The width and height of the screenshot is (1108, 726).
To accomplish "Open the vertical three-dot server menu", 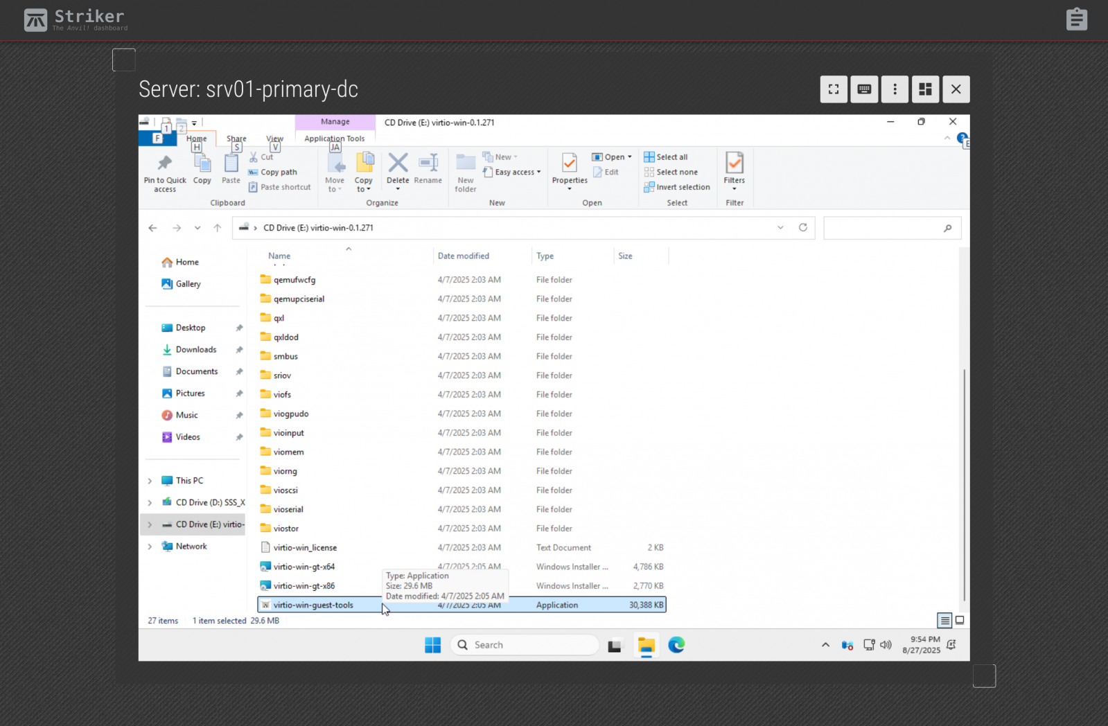I will pos(895,89).
